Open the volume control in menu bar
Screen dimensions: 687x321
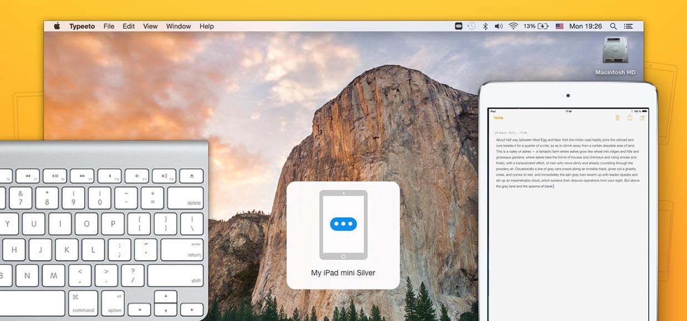coord(499,26)
